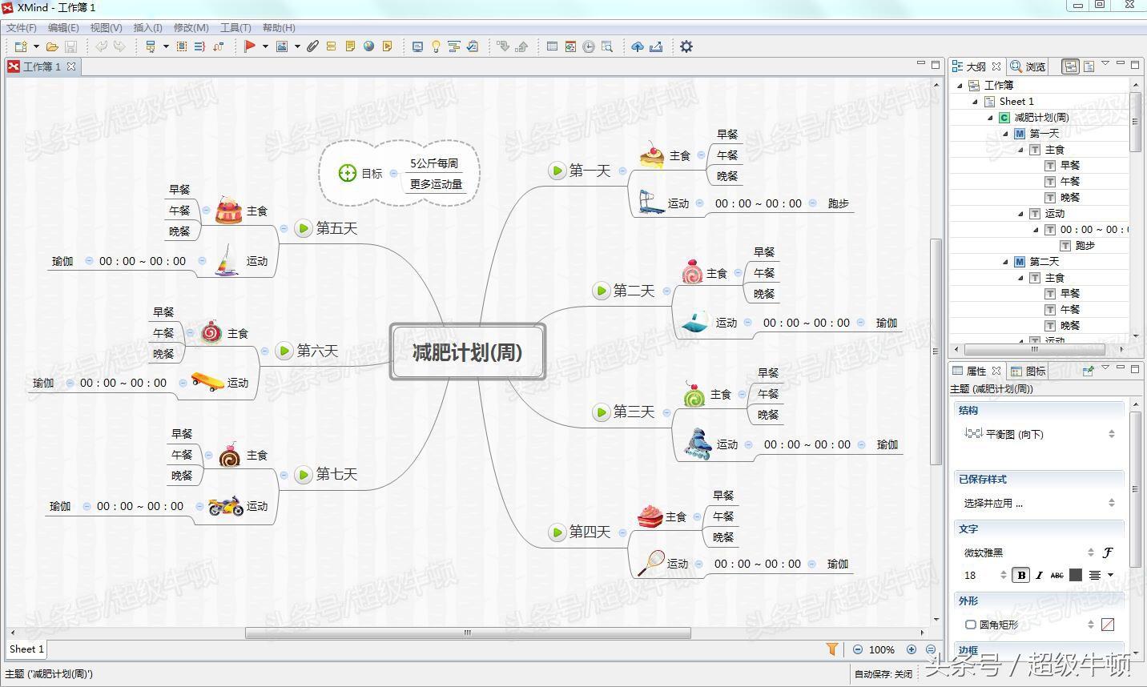
Task: Click the label tag icon in toolbar
Action: click(332, 46)
